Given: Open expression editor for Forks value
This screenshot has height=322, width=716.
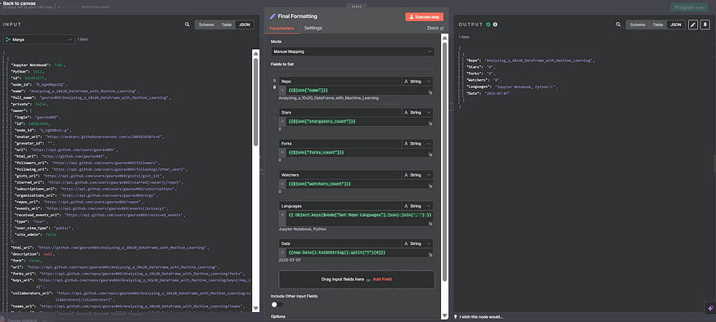Looking at the screenshot, I should click(x=430, y=155).
